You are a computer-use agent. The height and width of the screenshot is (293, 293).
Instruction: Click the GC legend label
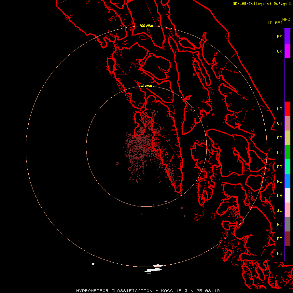pos(279,224)
